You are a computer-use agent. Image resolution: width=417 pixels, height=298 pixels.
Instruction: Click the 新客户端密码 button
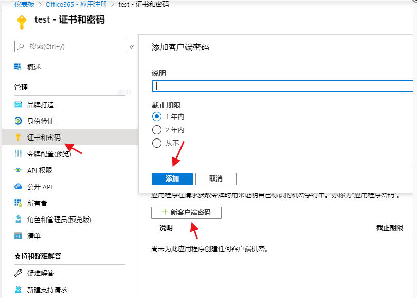[x=186, y=212]
